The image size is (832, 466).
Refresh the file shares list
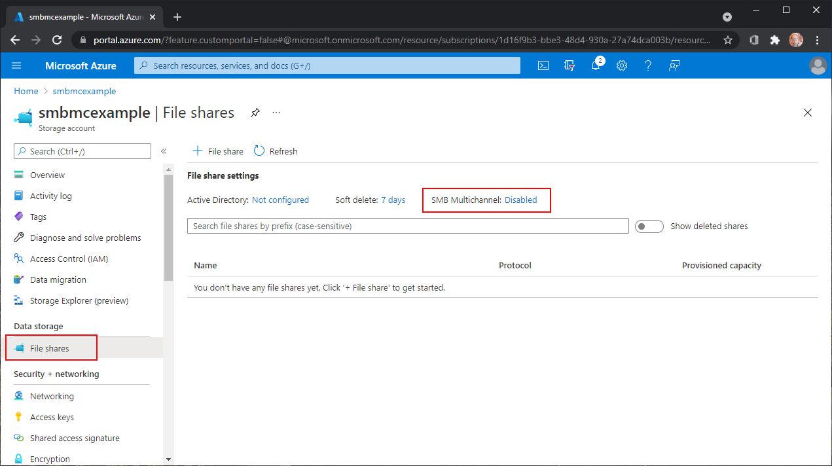point(276,151)
